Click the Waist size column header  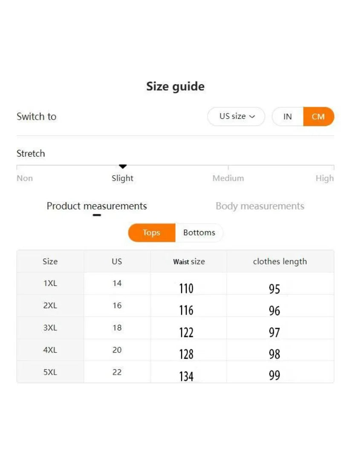189,262
